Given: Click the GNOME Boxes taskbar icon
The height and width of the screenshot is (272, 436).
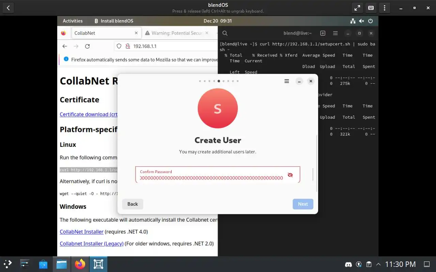Looking at the screenshot, I should tap(98, 264).
